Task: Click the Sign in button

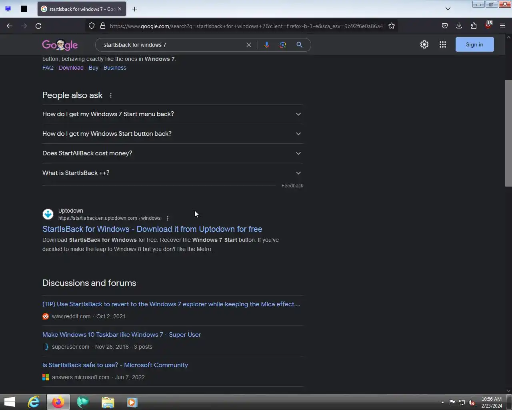Action: (x=475, y=44)
